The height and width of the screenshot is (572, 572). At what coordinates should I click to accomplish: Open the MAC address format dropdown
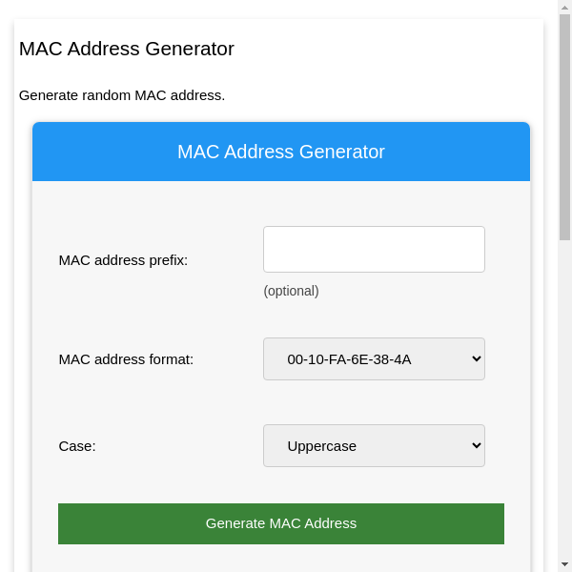(x=374, y=359)
